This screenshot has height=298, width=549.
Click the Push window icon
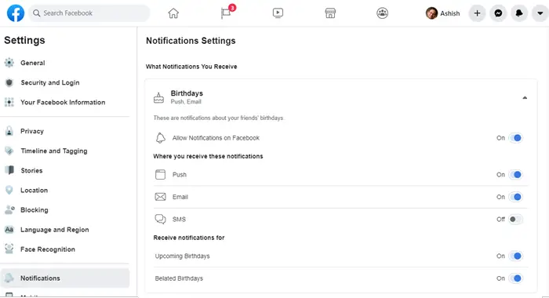coord(160,174)
